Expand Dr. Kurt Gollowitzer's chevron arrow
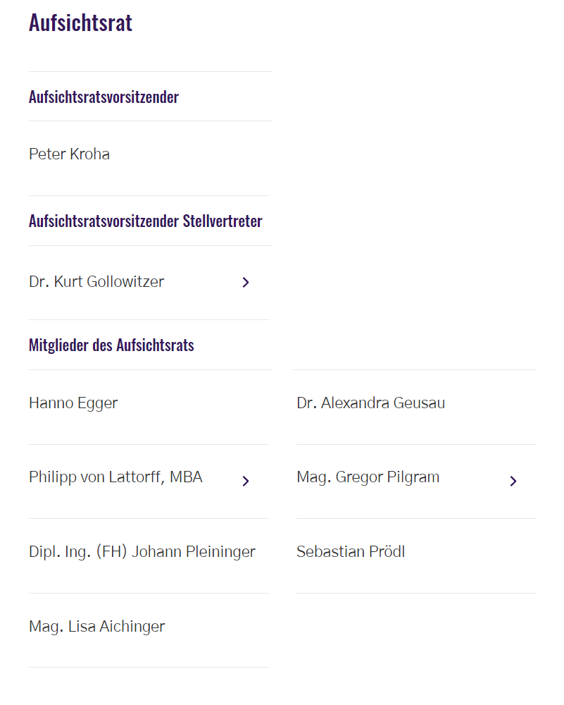564x705 pixels. coord(246,283)
